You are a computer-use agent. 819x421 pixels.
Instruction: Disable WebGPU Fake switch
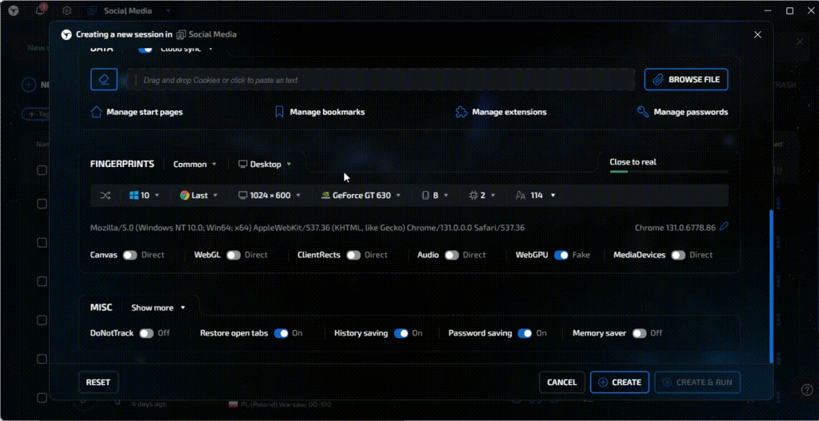tap(561, 255)
